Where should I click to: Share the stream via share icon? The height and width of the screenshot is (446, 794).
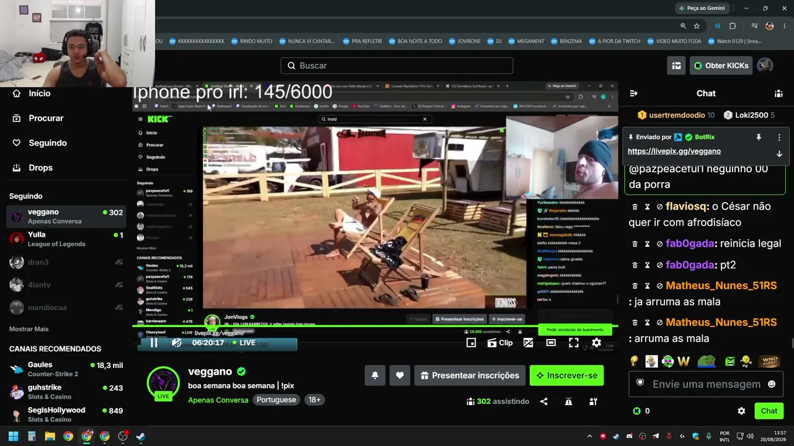tap(544, 401)
